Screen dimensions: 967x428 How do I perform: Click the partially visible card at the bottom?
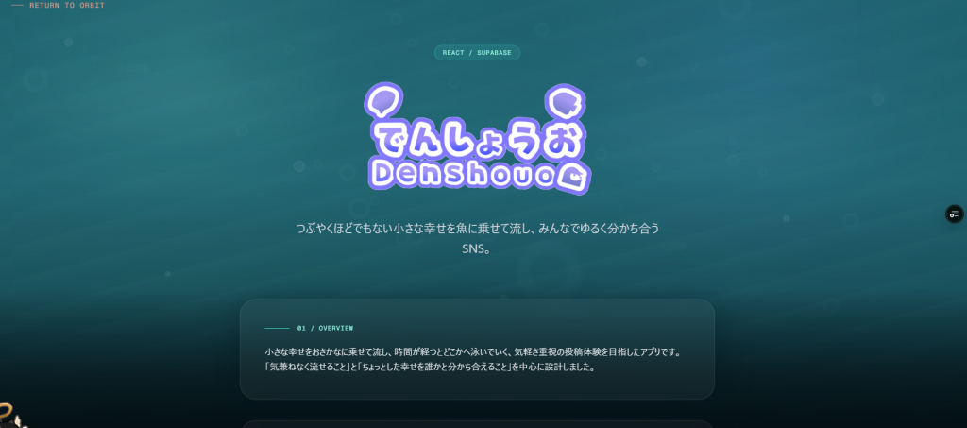coord(477,424)
